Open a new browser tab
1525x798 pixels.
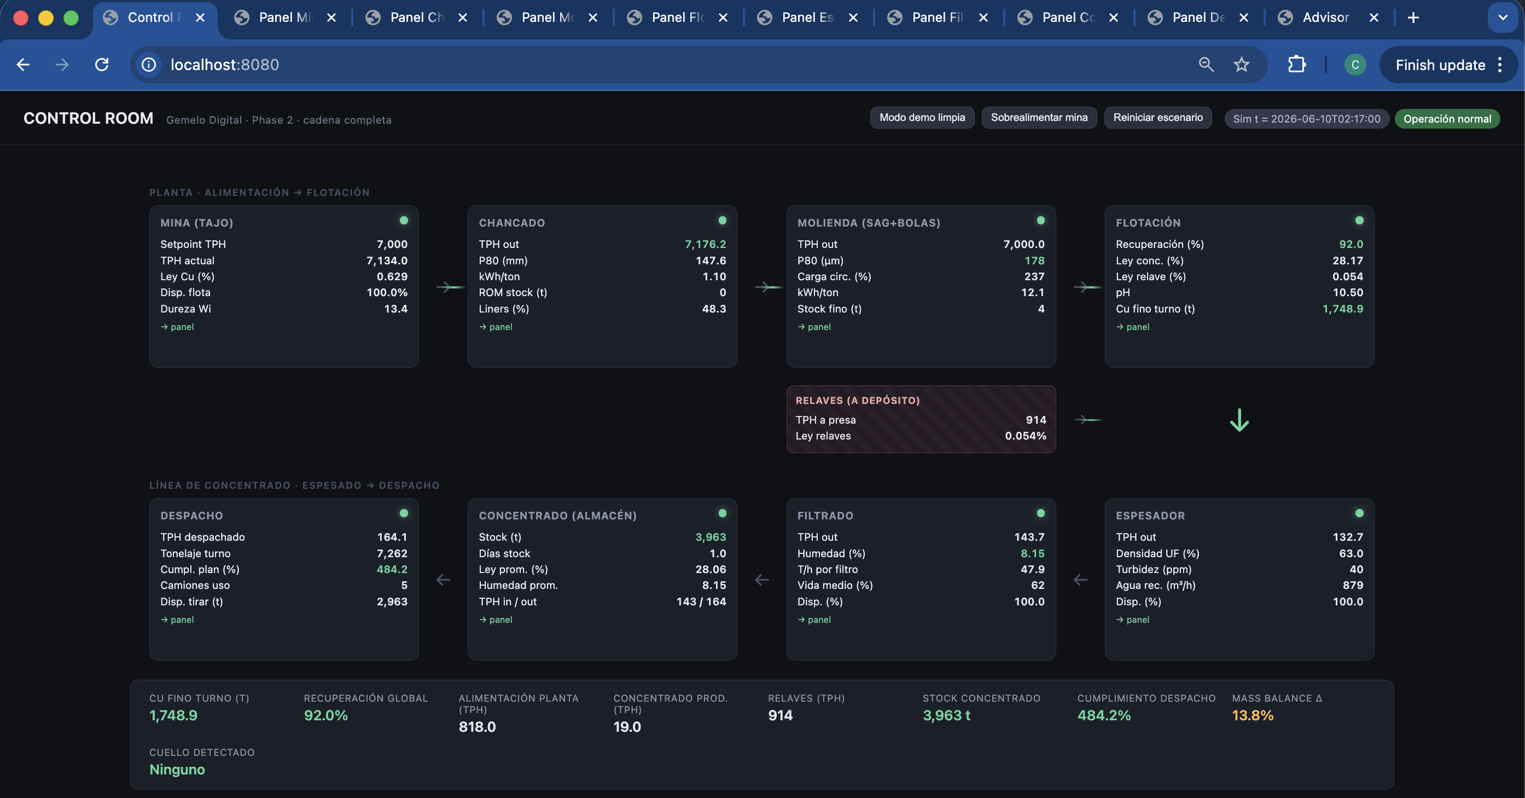(x=1413, y=18)
